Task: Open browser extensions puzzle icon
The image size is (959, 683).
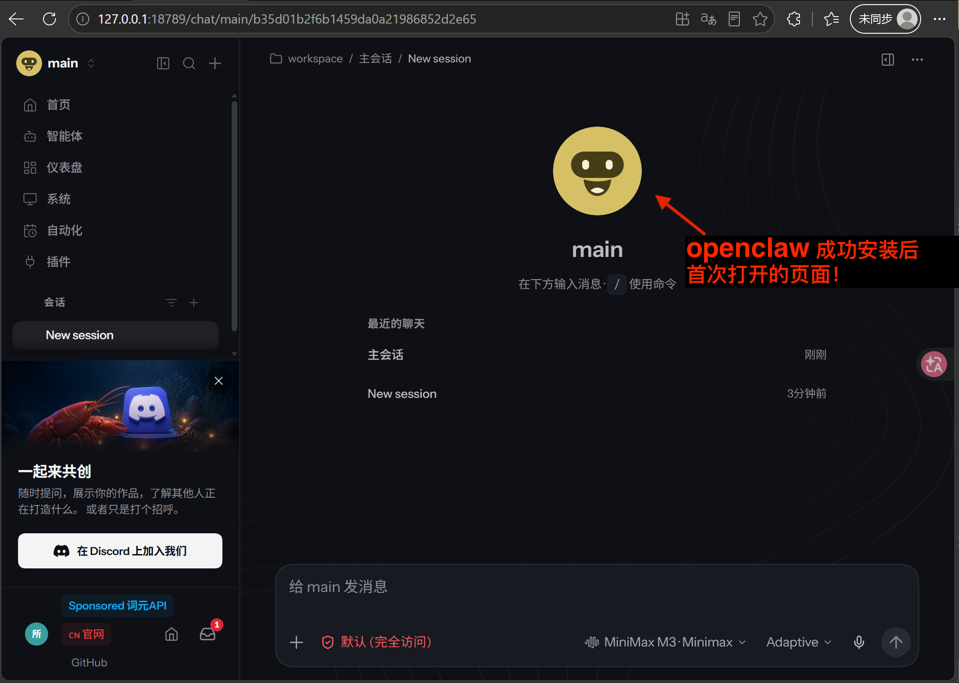Action: point(793,19)
